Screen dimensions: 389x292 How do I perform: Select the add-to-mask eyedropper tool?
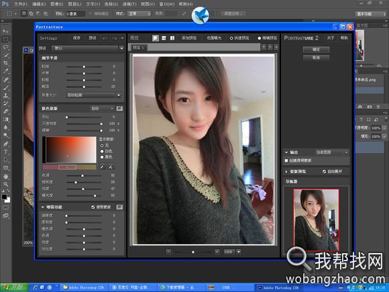point(111,167)
